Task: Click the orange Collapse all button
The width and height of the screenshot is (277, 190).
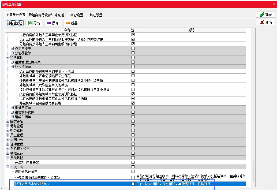Action: pyautogui.click(x=72, y=23)
